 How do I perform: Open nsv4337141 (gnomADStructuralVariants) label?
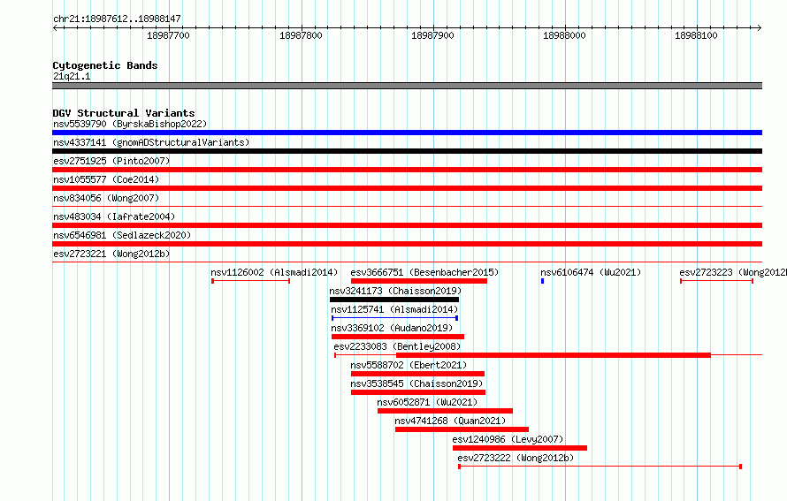[151, 142]
